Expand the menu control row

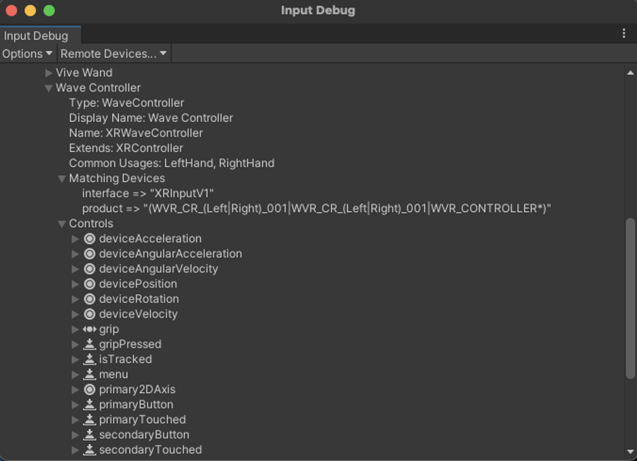pyautogui.click(x=75, y=374)
